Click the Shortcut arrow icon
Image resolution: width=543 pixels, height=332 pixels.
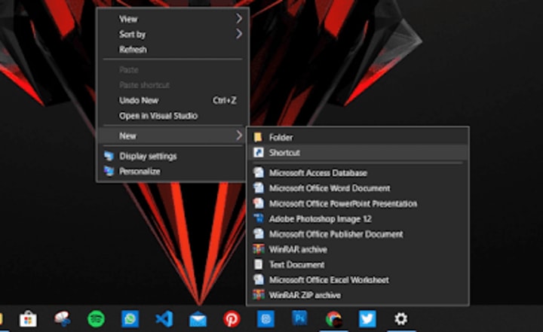[259, 153]
